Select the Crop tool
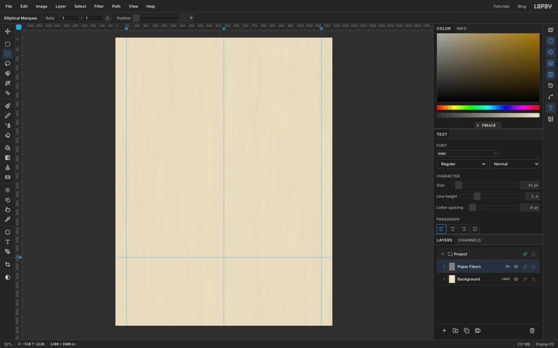Screen dimensions: 558x348 [8, 264]
